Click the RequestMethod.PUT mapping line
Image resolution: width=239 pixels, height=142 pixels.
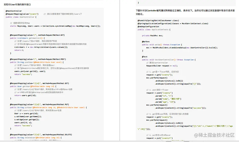click(x=39, y=104)
